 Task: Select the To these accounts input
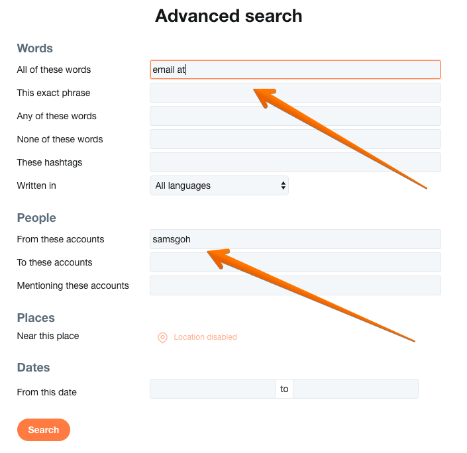(295, 262)
